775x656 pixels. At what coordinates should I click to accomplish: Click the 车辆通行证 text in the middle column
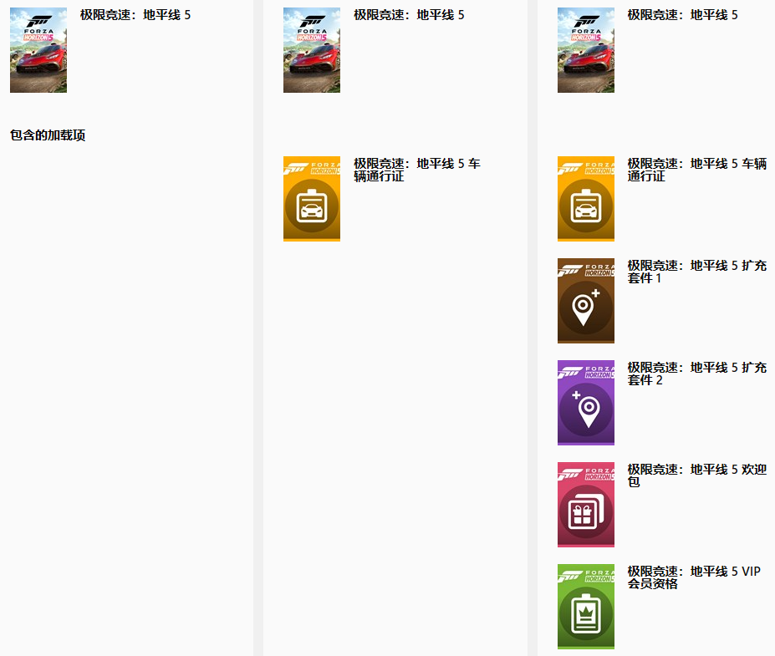pyautogui.click(x=416, y=170)
